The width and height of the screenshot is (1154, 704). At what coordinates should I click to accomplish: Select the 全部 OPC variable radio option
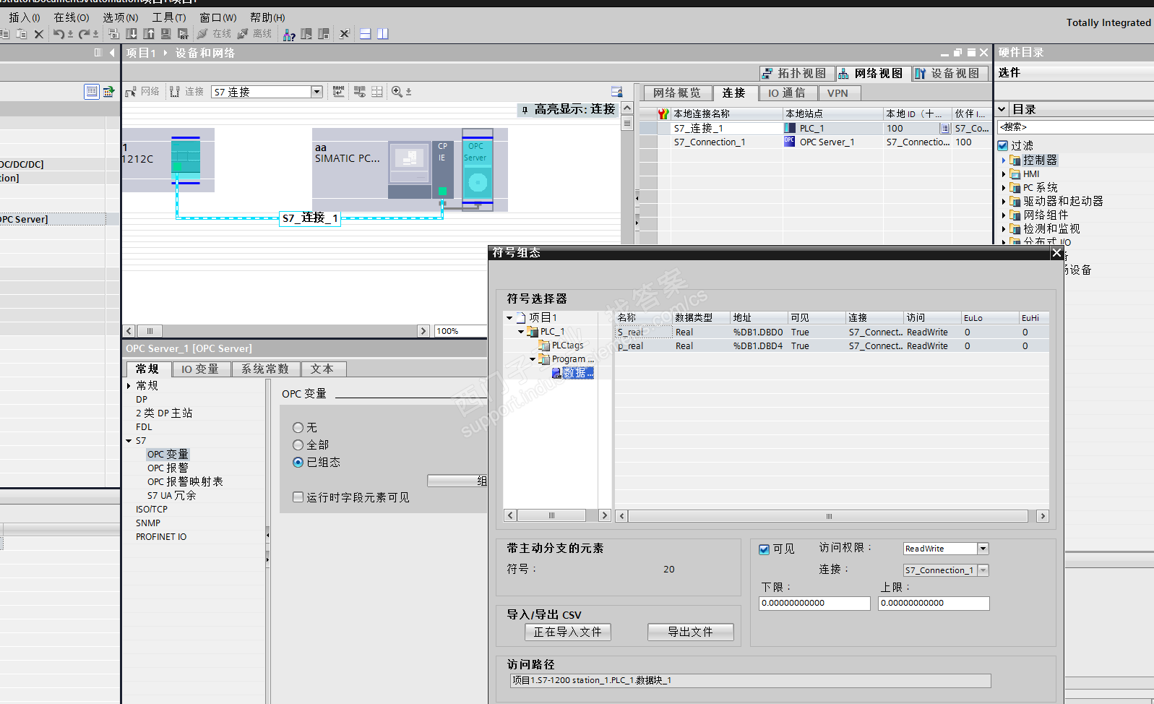click(298, 445)
